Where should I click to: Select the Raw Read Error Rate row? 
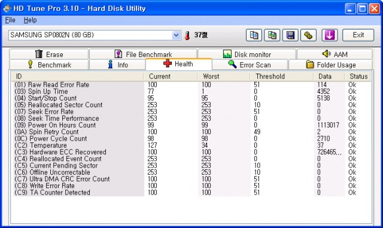(191, 85)
